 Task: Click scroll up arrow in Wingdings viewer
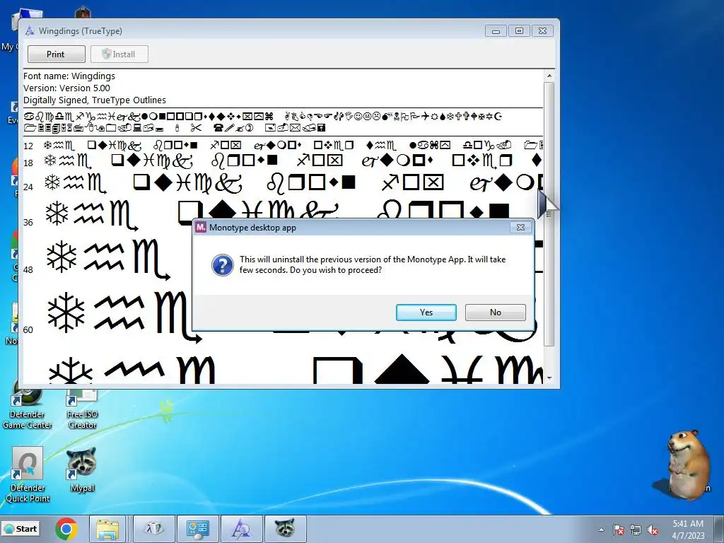pyautogui.click(x=549, y=76)
